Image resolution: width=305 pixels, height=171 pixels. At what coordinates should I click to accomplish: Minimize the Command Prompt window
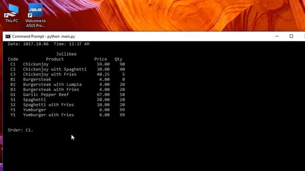(277, 36)
